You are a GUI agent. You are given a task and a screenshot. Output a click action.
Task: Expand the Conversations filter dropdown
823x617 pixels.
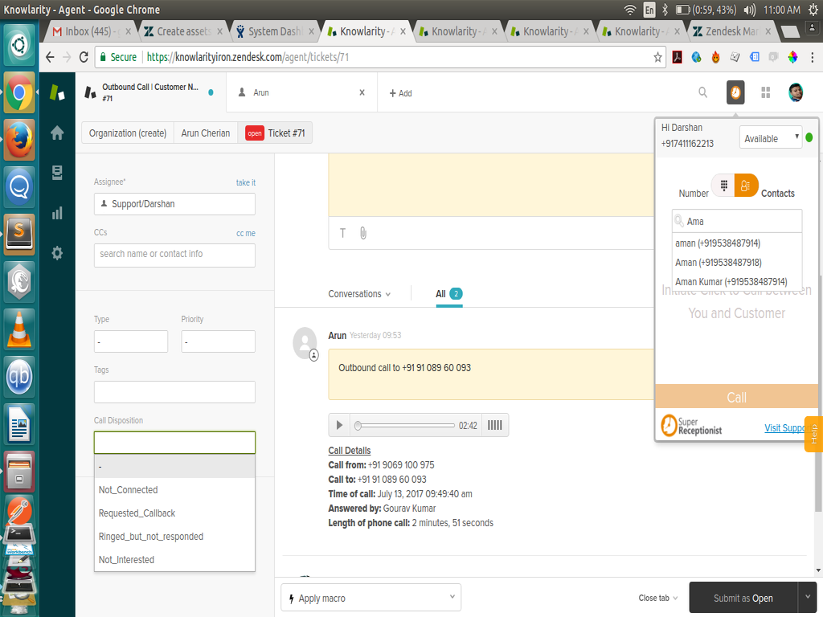click(x=359, y=294)
